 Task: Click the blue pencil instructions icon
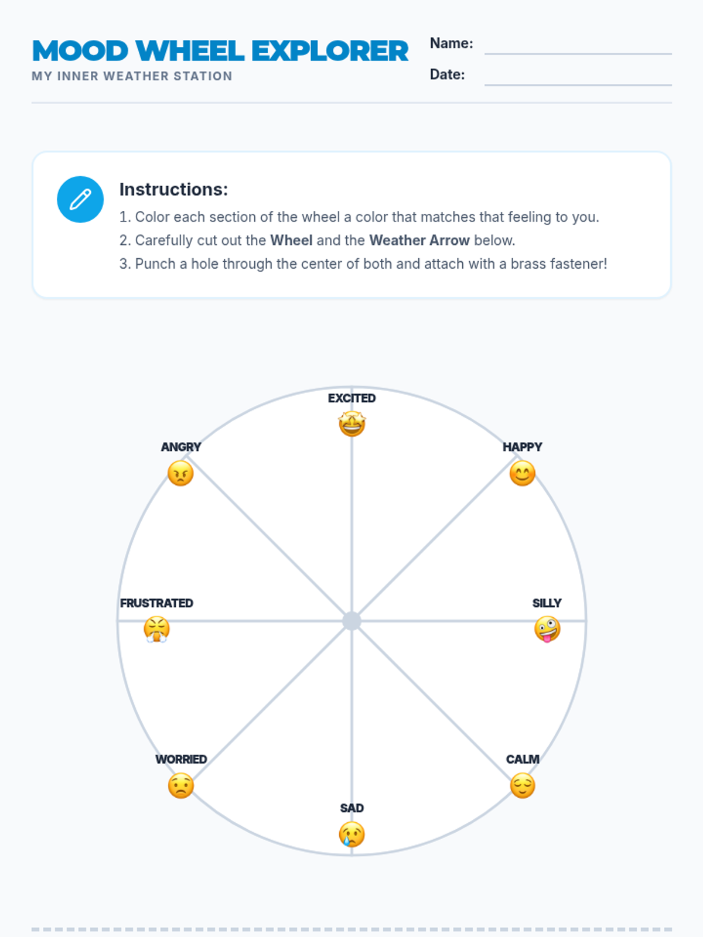[x=80, y=200]
